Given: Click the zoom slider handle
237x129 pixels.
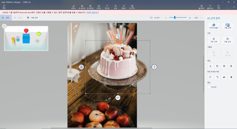Looking at the screenshot, I should (x=175, y=18).
